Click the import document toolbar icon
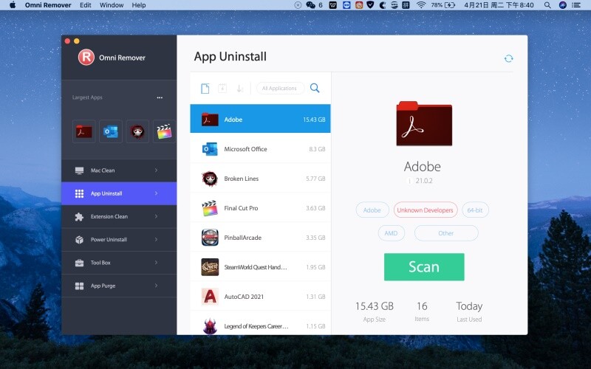This screenshot has width=591, height=369. tap(222, 89)
